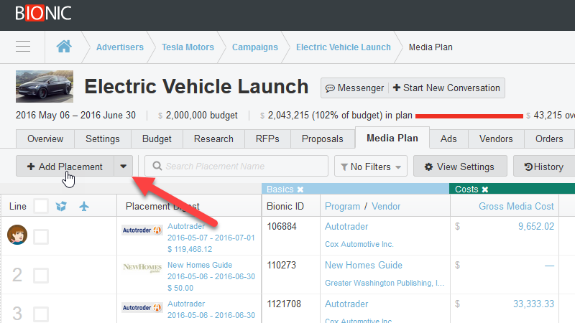
Task: Click Bionic ID 106884 cell
Action: point(281,226)
